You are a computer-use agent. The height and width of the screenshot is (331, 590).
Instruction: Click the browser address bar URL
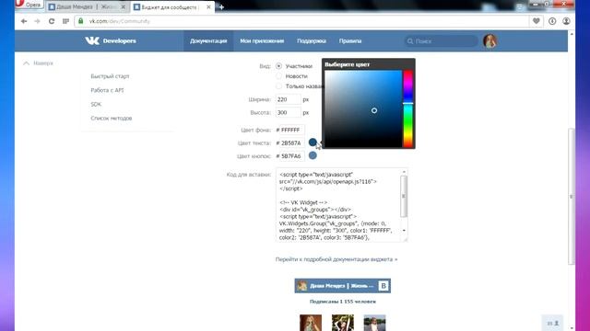[x=119, y=21]
